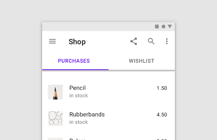Click the Shop title text
Screen dimensions: 217x140
pyautogui.click(x=77, y=42)
